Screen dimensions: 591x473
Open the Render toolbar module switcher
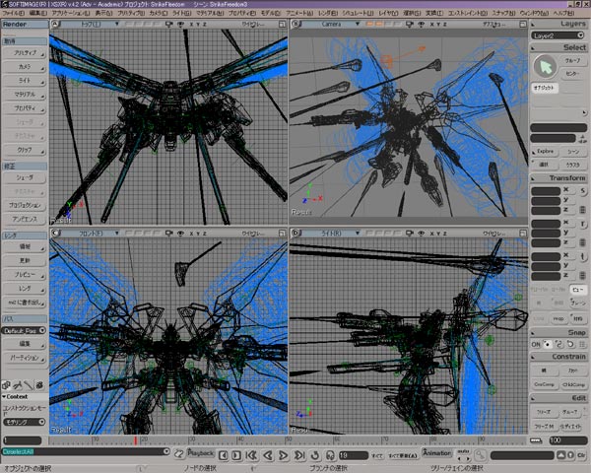(25, 24)
